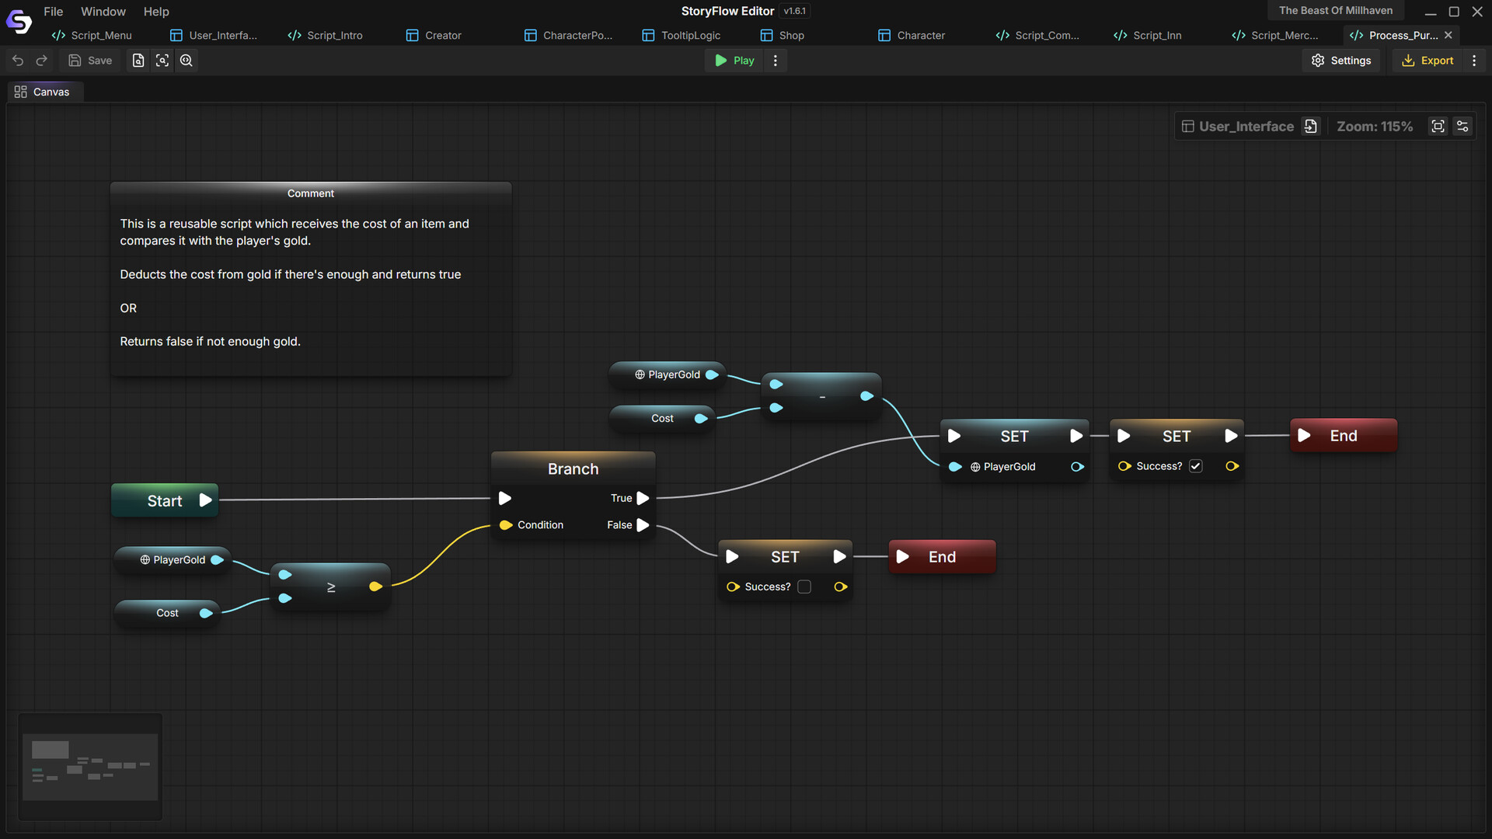Viewport: 1492px width, 839px height.
Task: Open the Settings button
Action: (x=1341, y=61)
